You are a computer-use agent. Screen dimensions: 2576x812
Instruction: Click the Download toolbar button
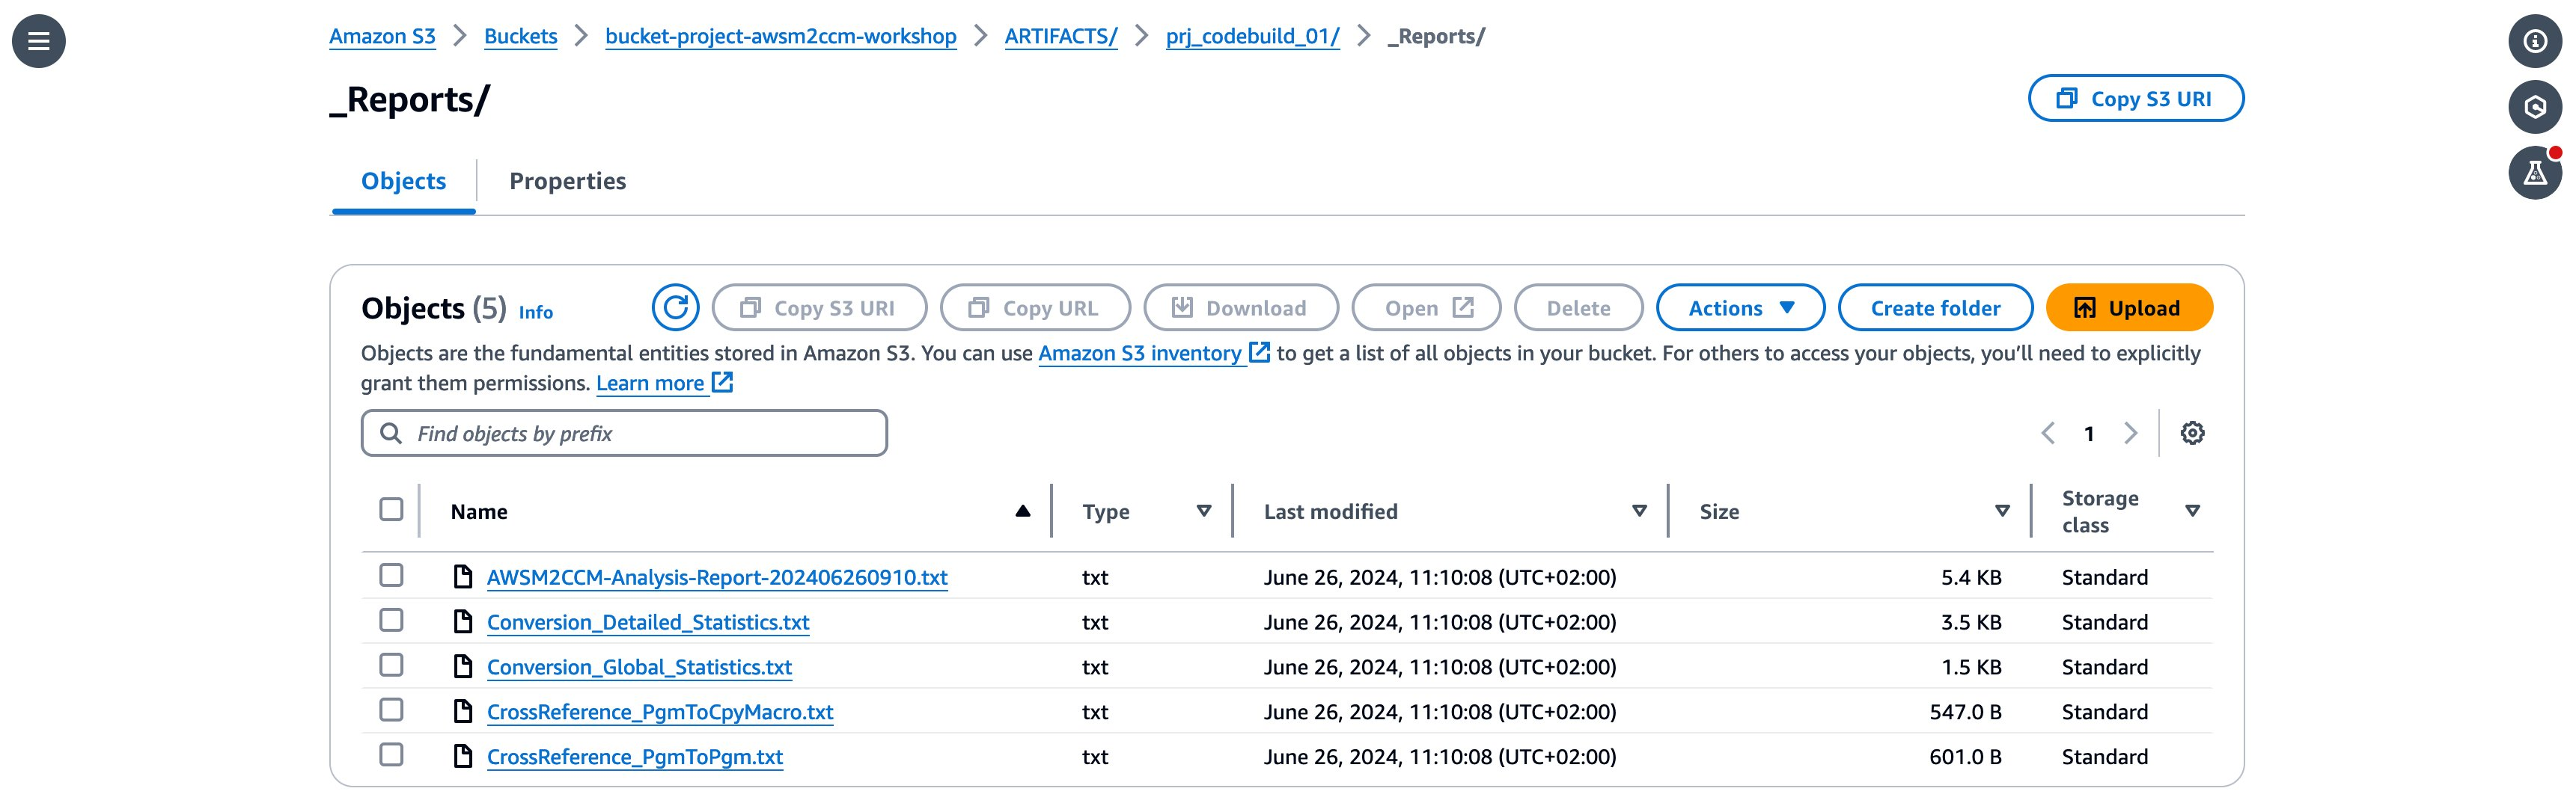coord(1241,307)
